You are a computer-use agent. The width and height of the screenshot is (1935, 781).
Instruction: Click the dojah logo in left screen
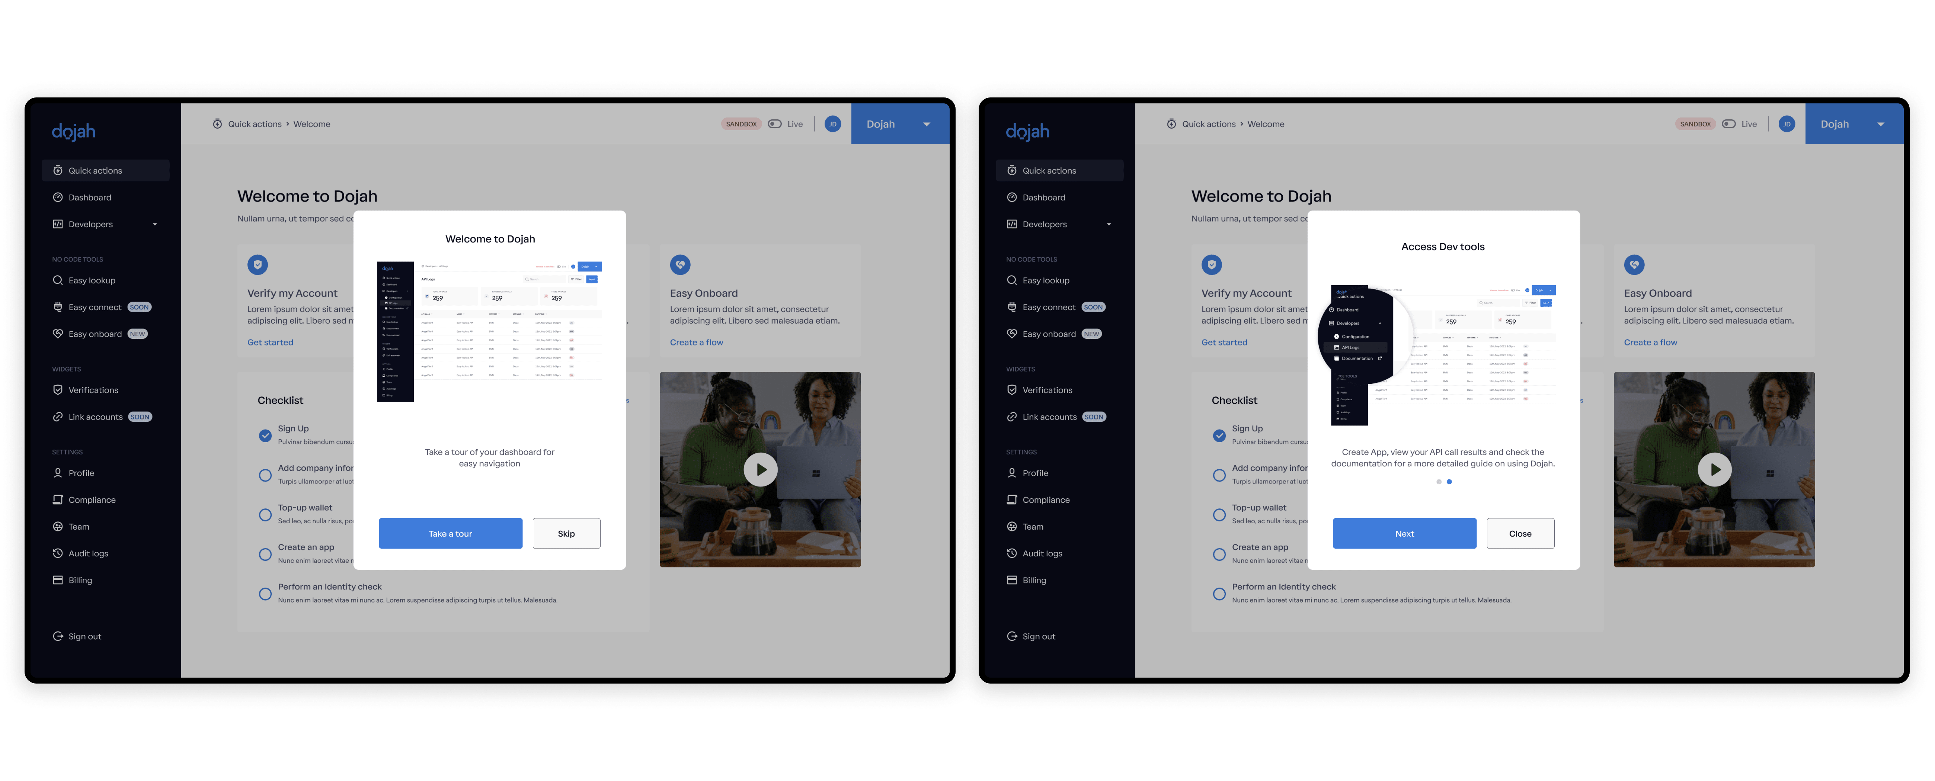click(x=74, y=131)
